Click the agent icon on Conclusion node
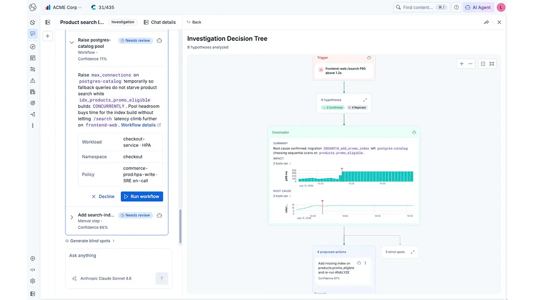The height and width of the screenshot is (300, 534). pyautogui.click(x=414, y=132)
